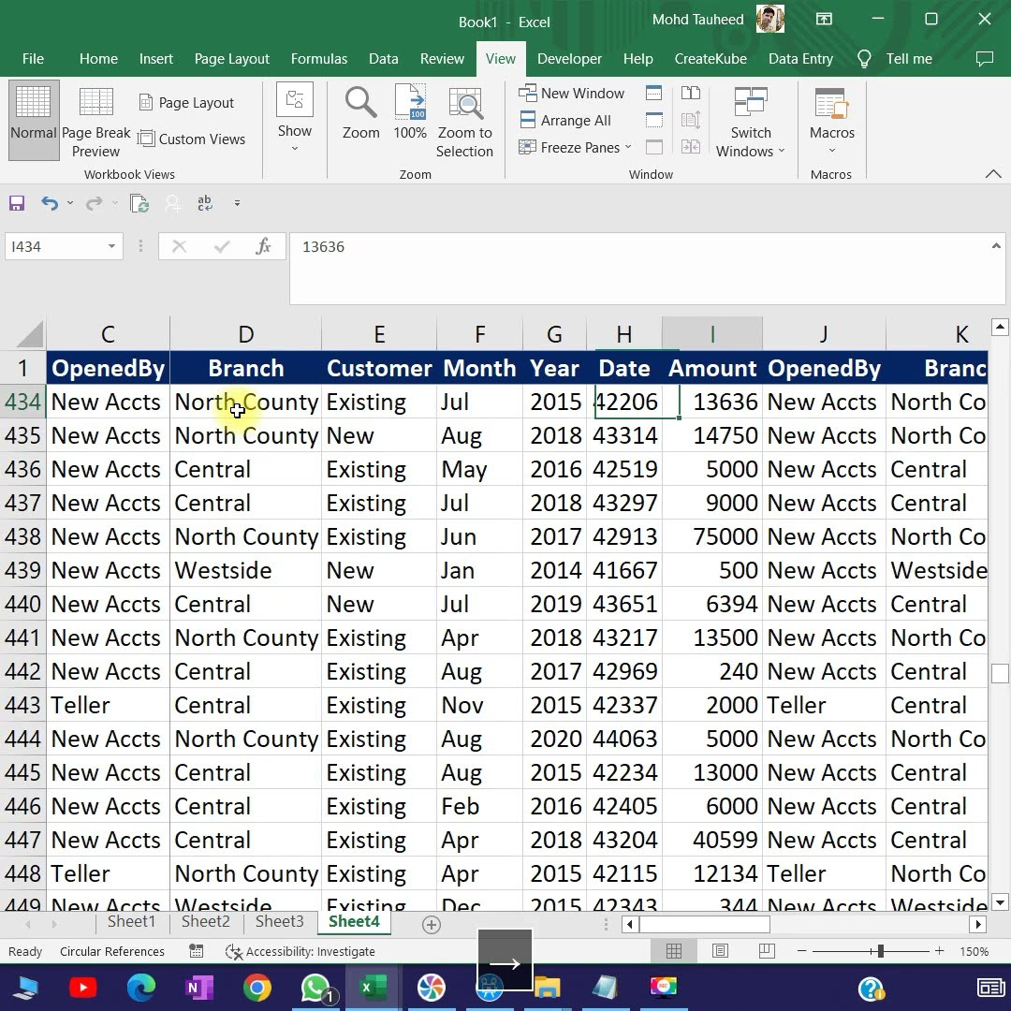Open the File menu
This screenshot has width=1011, height=1011.
click(x=33, y=59)
